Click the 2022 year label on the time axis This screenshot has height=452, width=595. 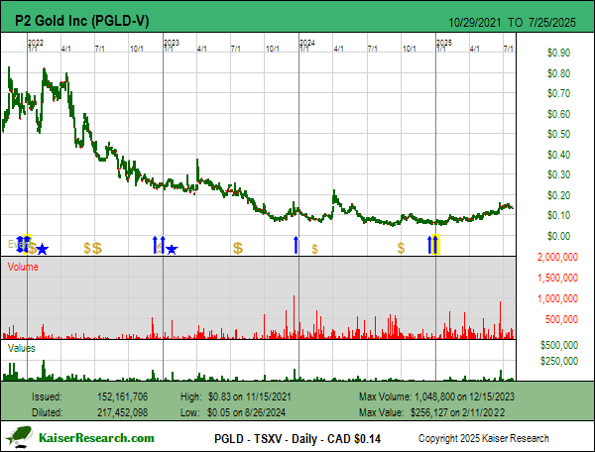click(36, 43)
